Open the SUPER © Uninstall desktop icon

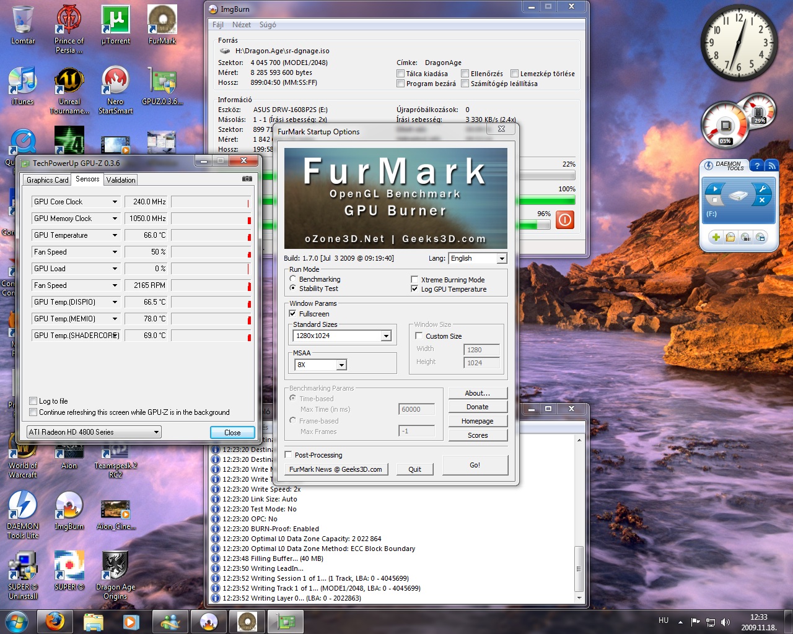coord(23,576)
